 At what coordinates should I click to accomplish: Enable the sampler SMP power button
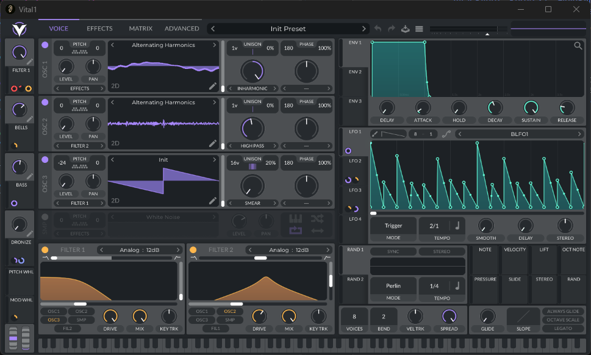[x=45, y=217]
